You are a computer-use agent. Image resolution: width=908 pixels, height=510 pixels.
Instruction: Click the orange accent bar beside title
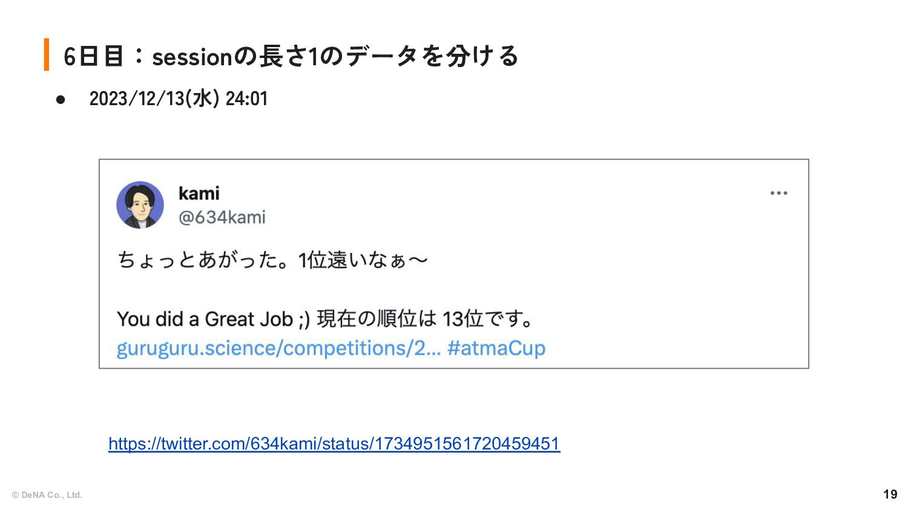(47, 54)
